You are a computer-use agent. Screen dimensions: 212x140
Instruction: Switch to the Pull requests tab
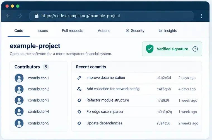pyautogui.click(x=73, y=31)
